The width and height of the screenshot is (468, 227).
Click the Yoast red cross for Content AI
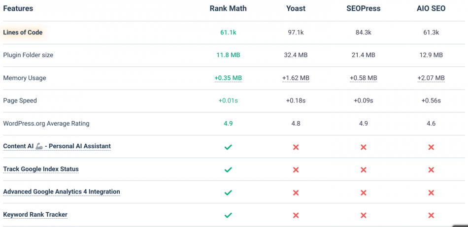pyautogui.click(x=296, y=147)
